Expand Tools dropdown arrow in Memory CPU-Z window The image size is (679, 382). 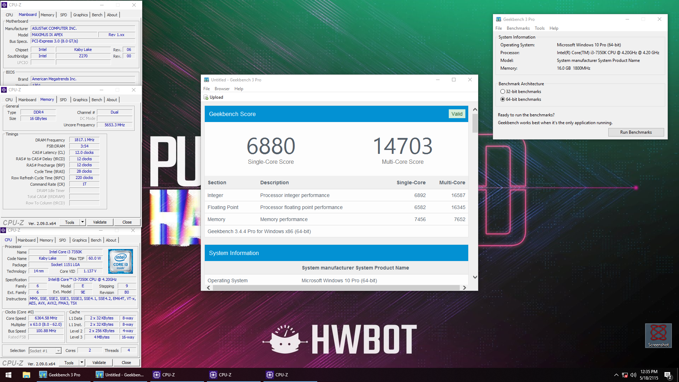tap(82, 222)
